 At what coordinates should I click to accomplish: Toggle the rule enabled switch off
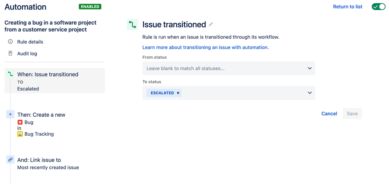click(378, 7)
